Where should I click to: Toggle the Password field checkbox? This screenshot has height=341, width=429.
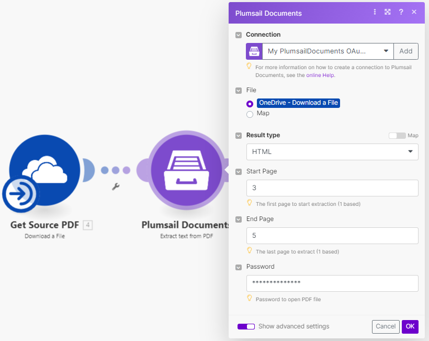239,267
